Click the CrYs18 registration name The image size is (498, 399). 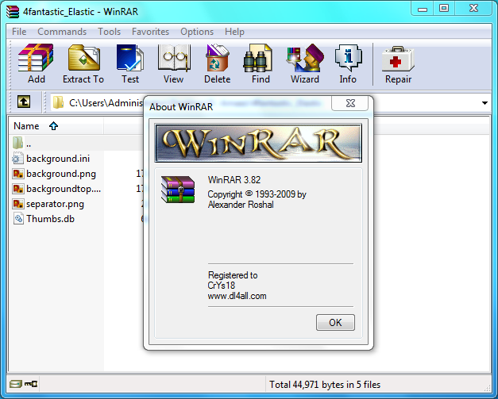pyautogui.click(x=221, y=286)
